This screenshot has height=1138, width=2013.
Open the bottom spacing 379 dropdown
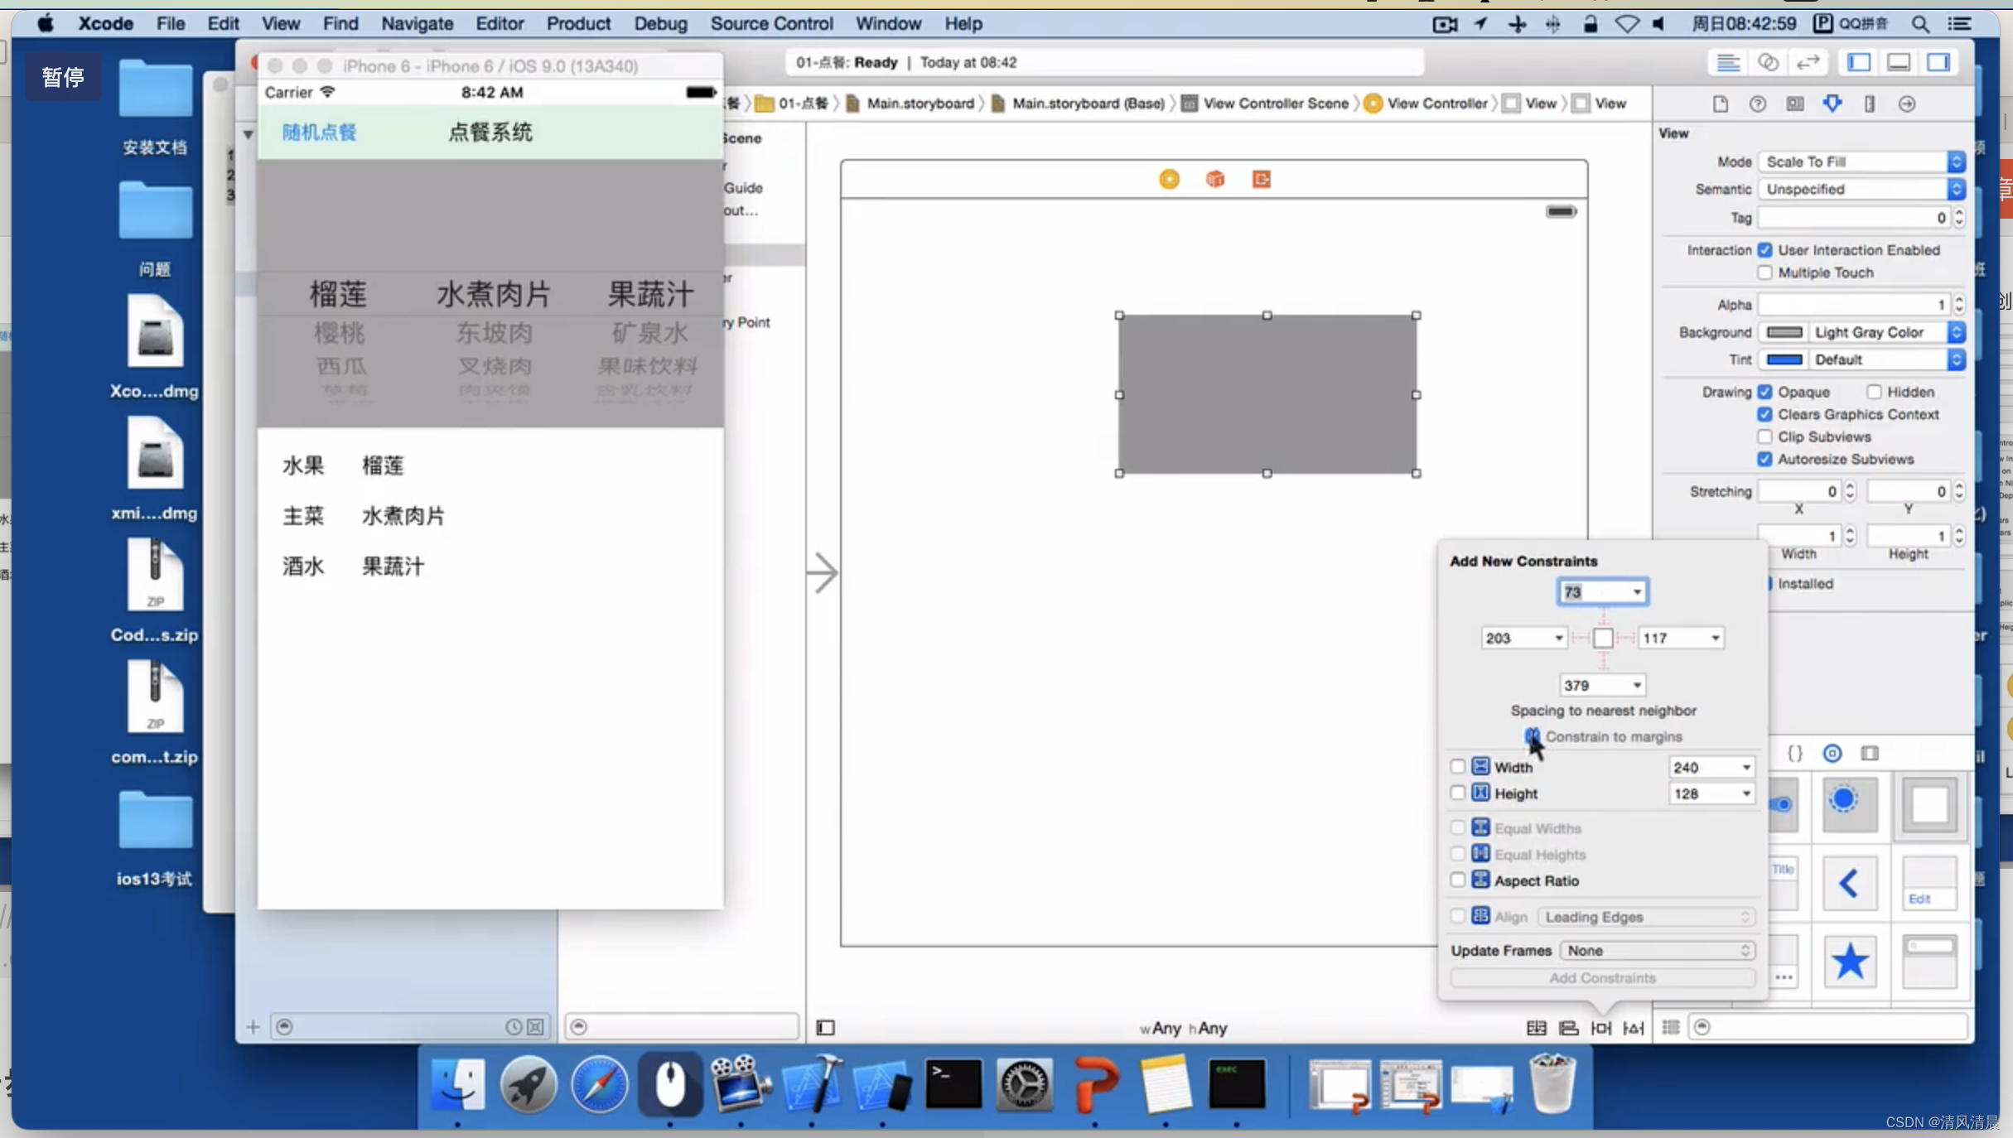pos(1636,686)
